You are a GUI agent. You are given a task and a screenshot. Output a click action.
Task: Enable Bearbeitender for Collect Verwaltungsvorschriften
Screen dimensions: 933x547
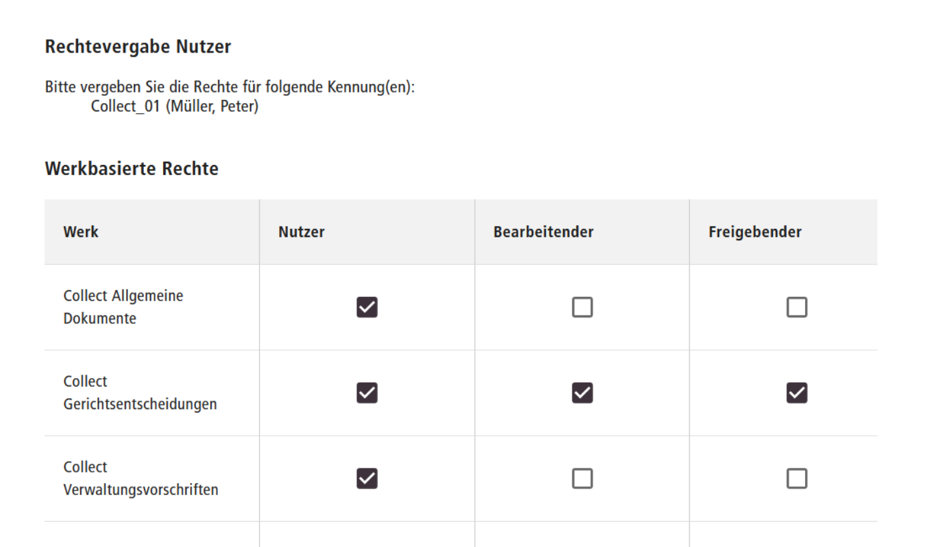(582, 478)
